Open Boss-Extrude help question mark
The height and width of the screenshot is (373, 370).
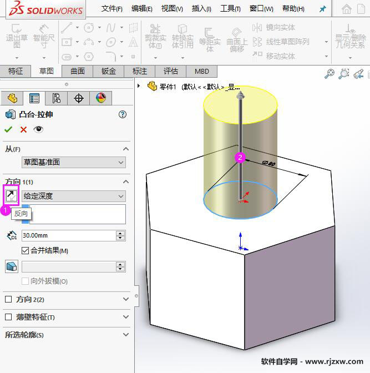[x=123, y=115]
